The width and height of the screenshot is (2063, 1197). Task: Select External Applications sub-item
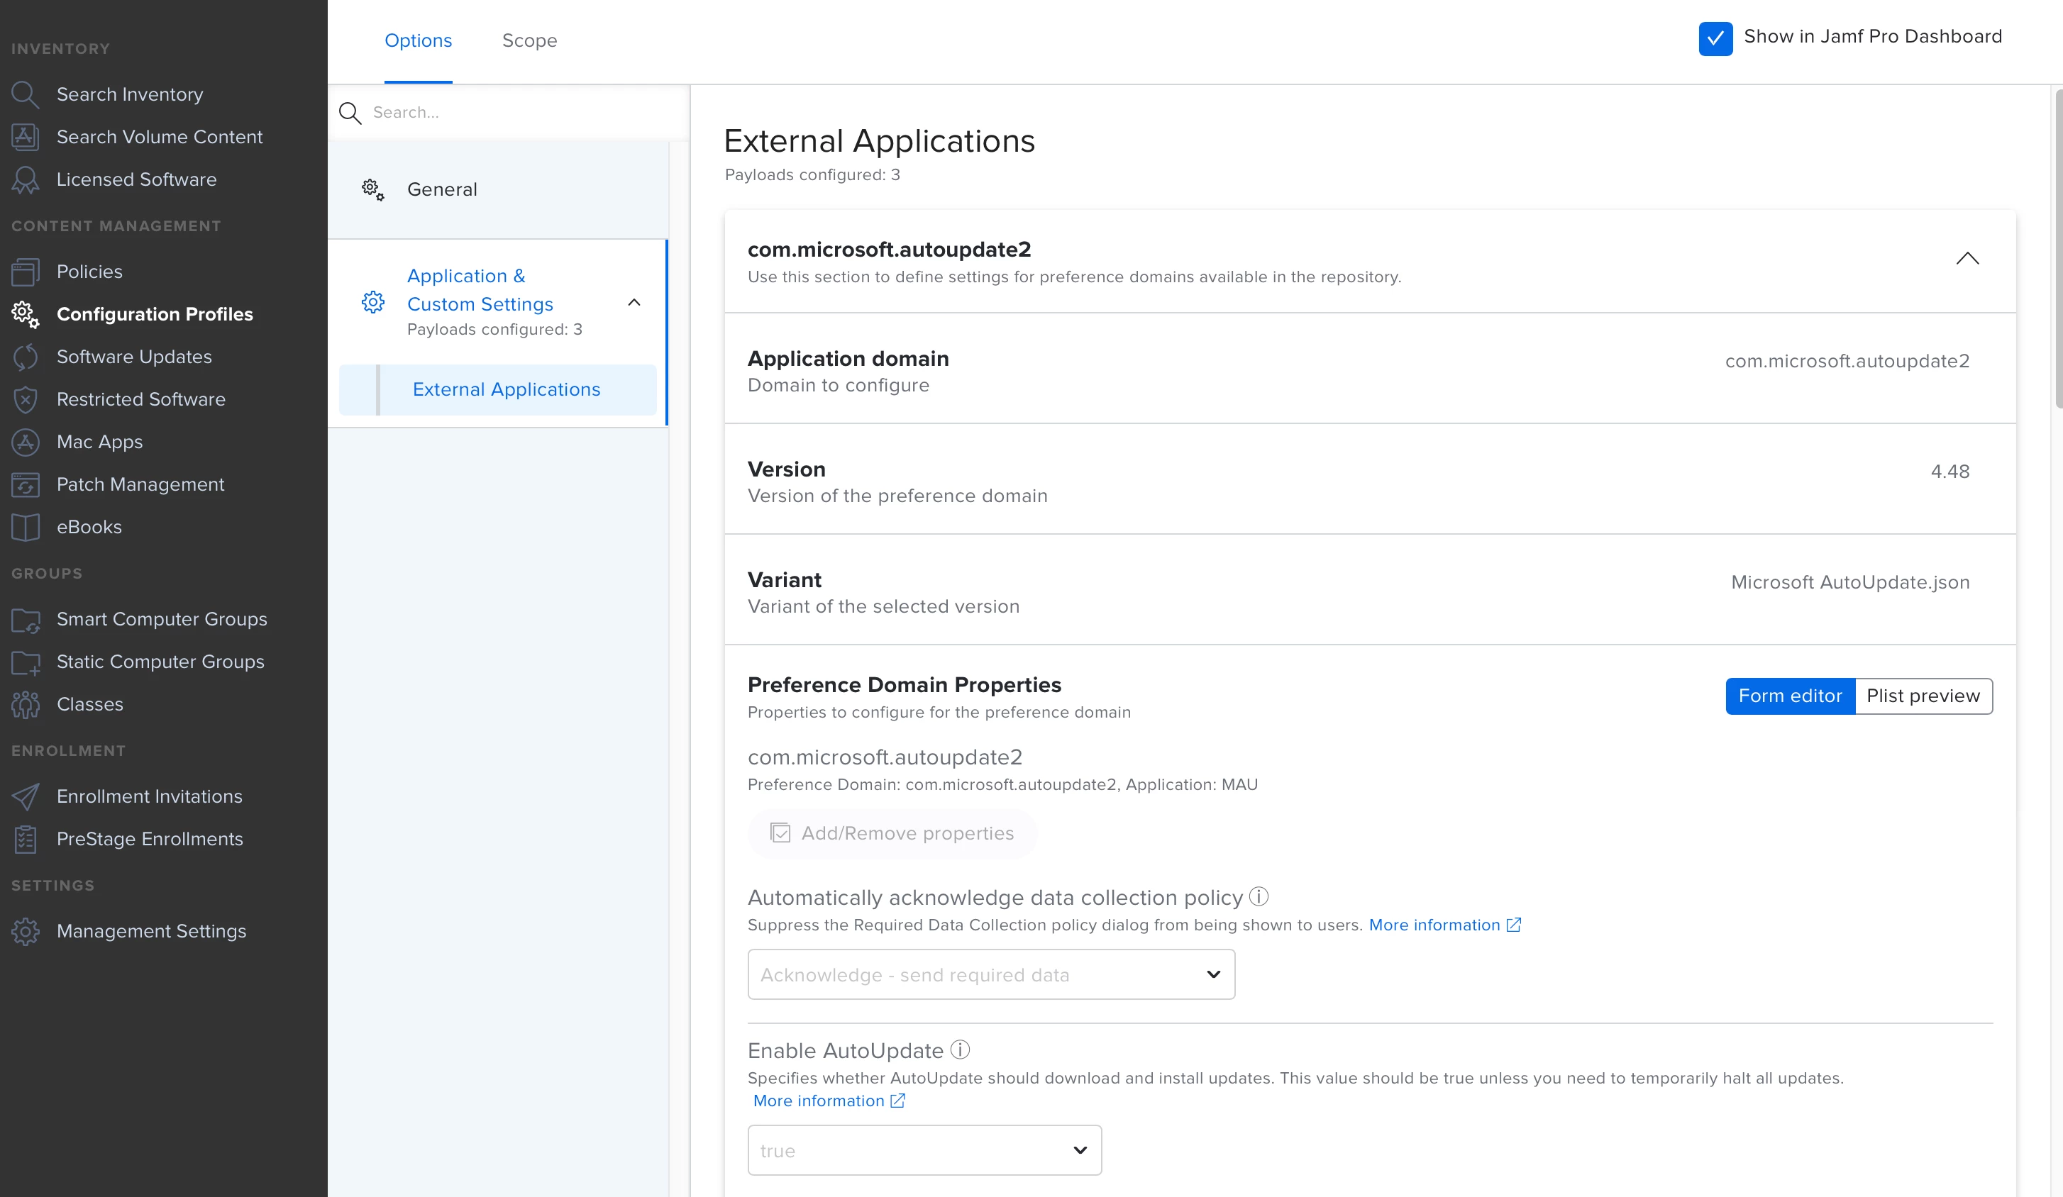pos(498,389)
